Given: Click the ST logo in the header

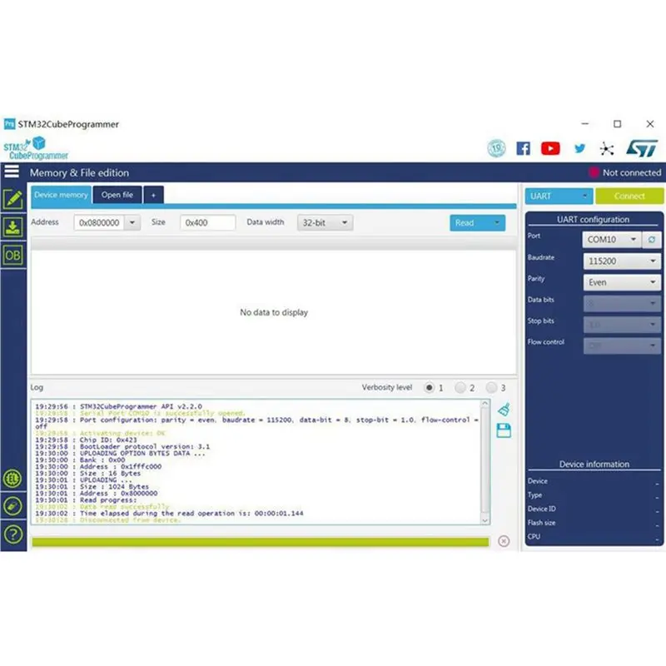Looking at the screenshot, I should tap(642, 148).
